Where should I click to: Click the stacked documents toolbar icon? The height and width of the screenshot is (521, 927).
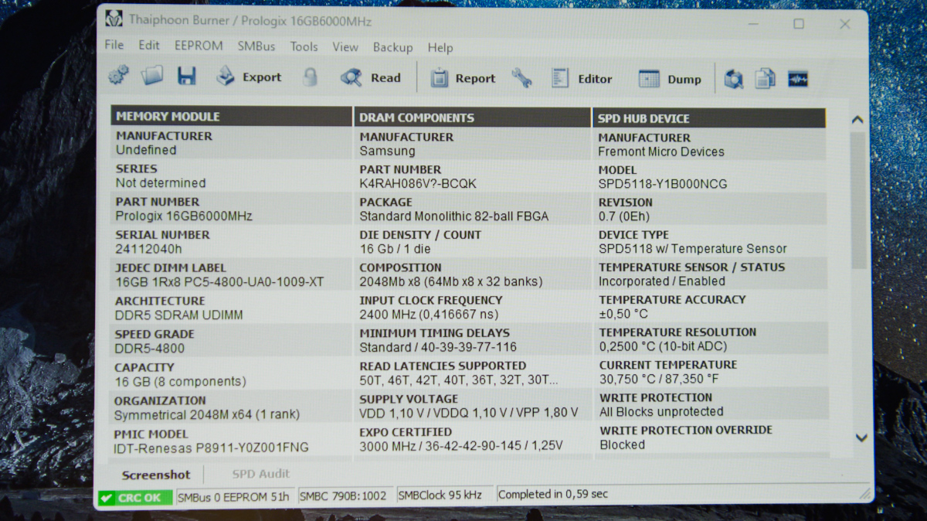(x=765, y=79)
